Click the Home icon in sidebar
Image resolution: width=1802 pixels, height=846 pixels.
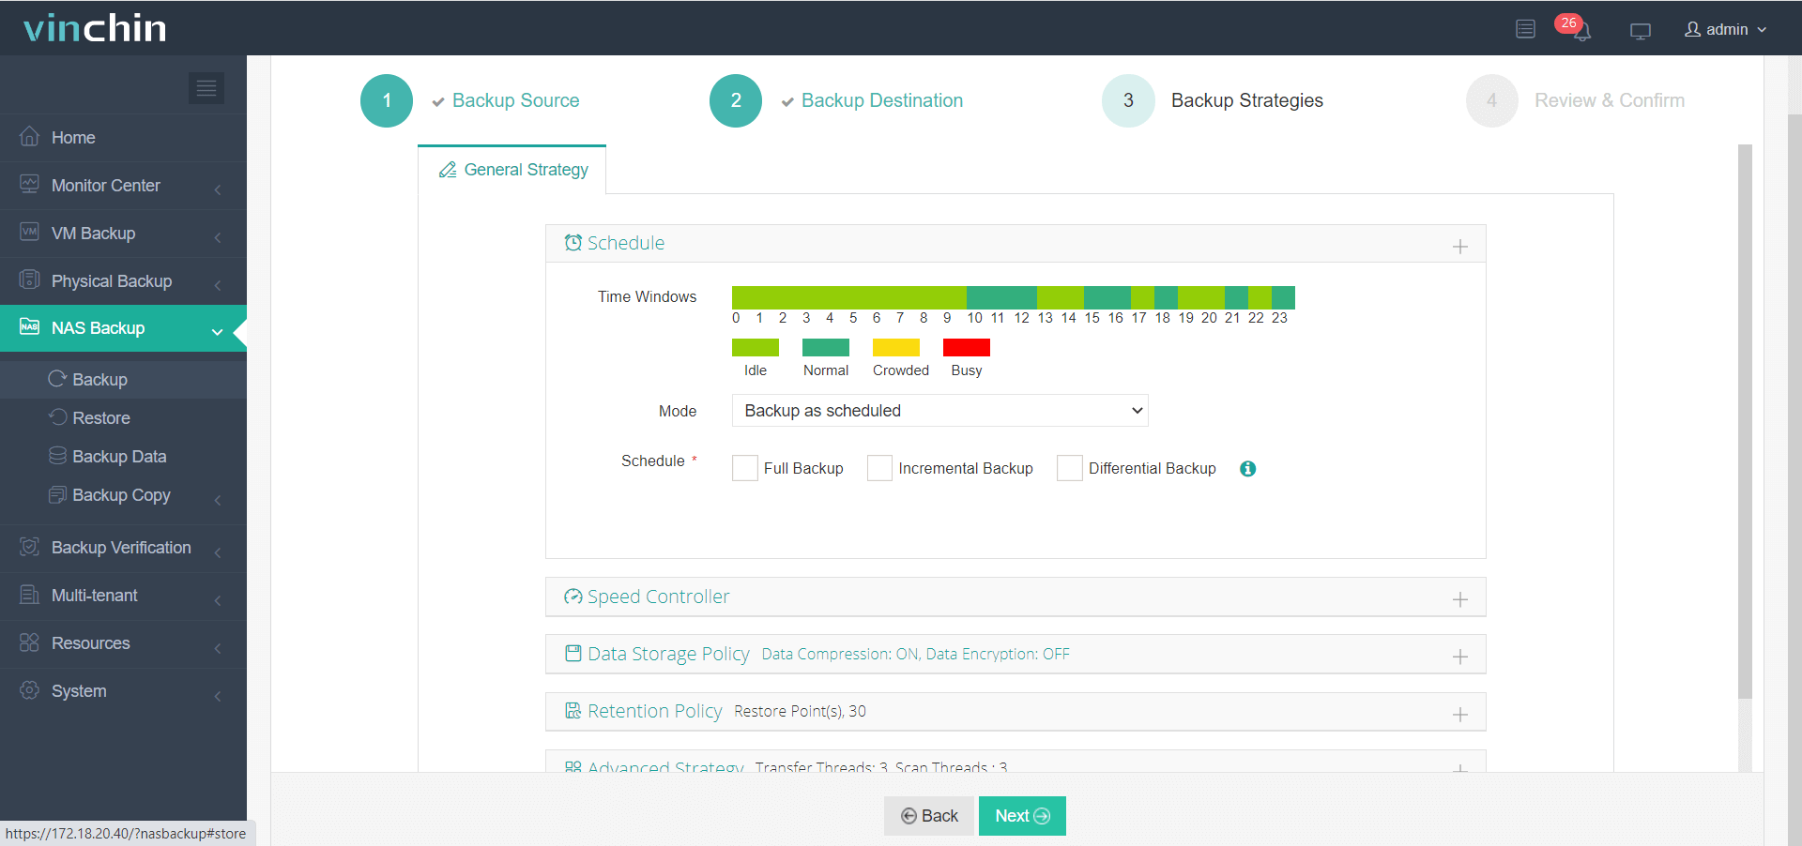(x=30, y=137)
